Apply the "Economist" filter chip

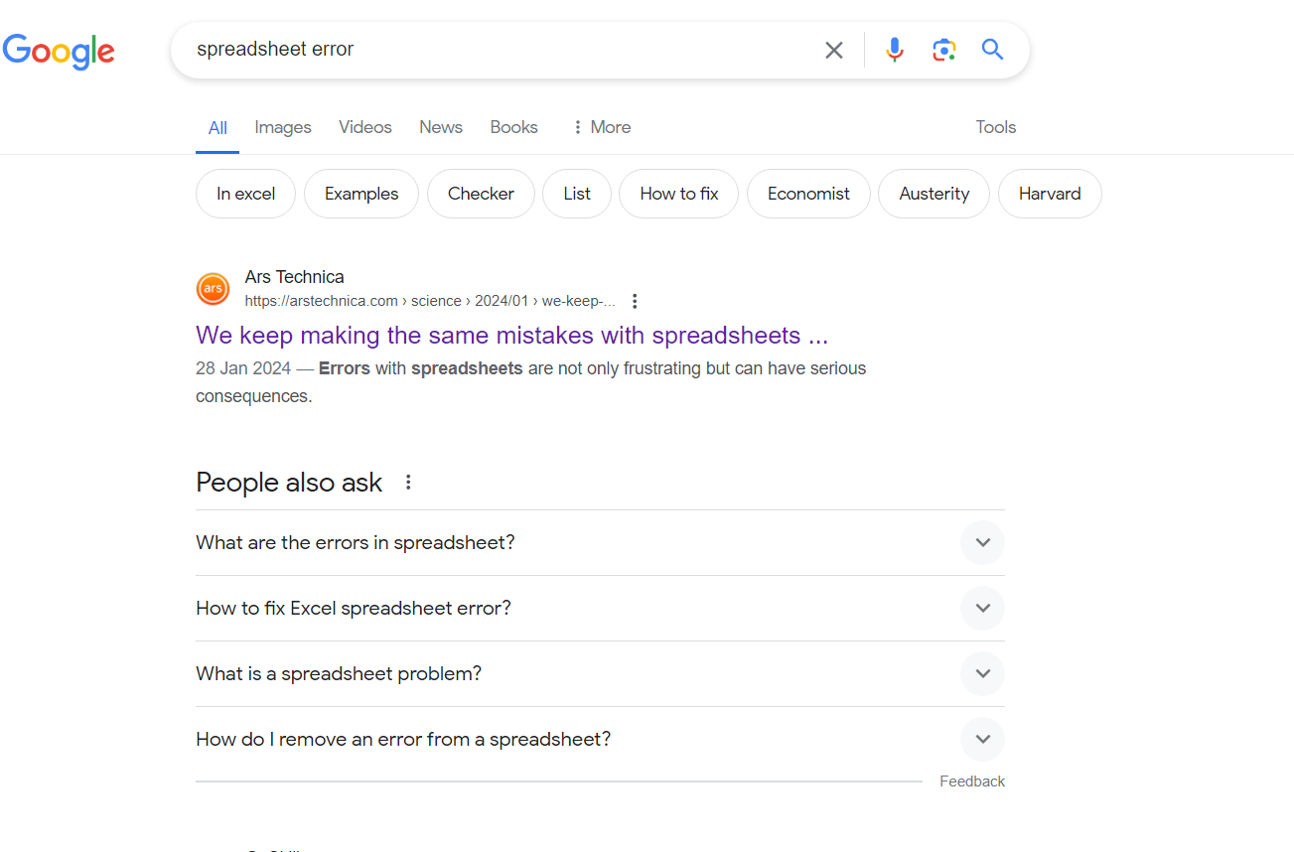tap(808, 194)
